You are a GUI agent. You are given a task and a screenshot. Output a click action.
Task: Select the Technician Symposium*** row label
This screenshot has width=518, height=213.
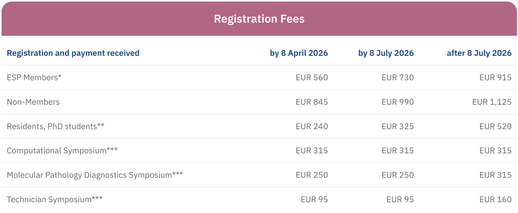(x=55, y=199)
